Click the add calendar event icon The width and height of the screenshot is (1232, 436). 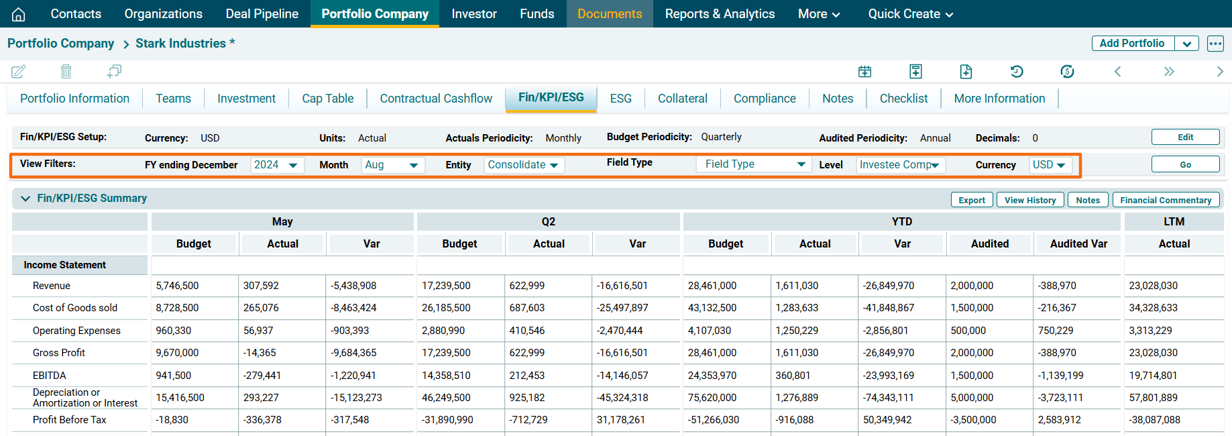pyautogui.click(x=864, y=71)
